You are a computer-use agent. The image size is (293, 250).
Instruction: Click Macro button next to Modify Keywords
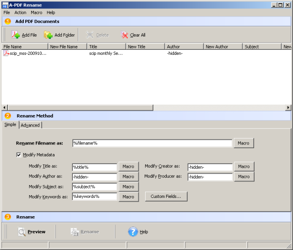[x=129, y=197]
